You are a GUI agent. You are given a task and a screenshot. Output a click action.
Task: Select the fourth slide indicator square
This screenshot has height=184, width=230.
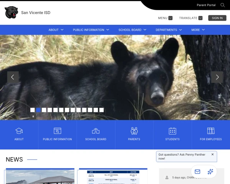click(50, 110)
